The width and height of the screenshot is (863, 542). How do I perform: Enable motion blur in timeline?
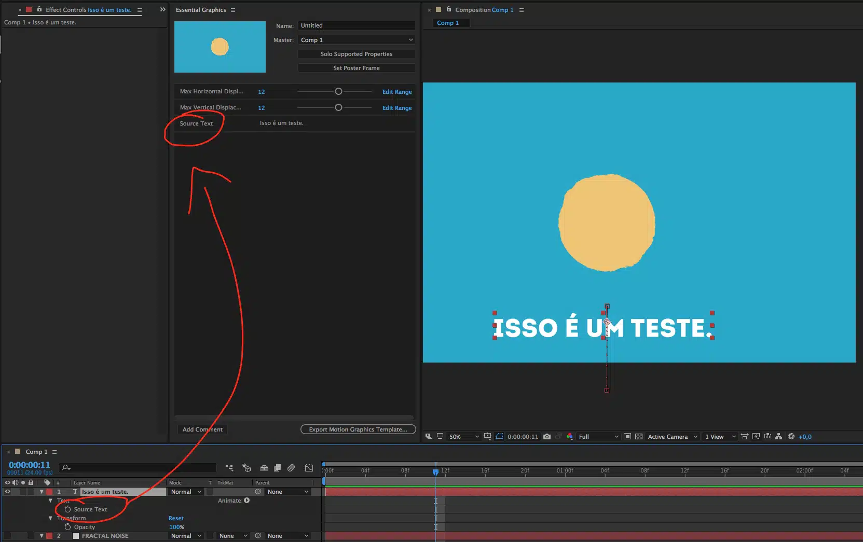291,468
